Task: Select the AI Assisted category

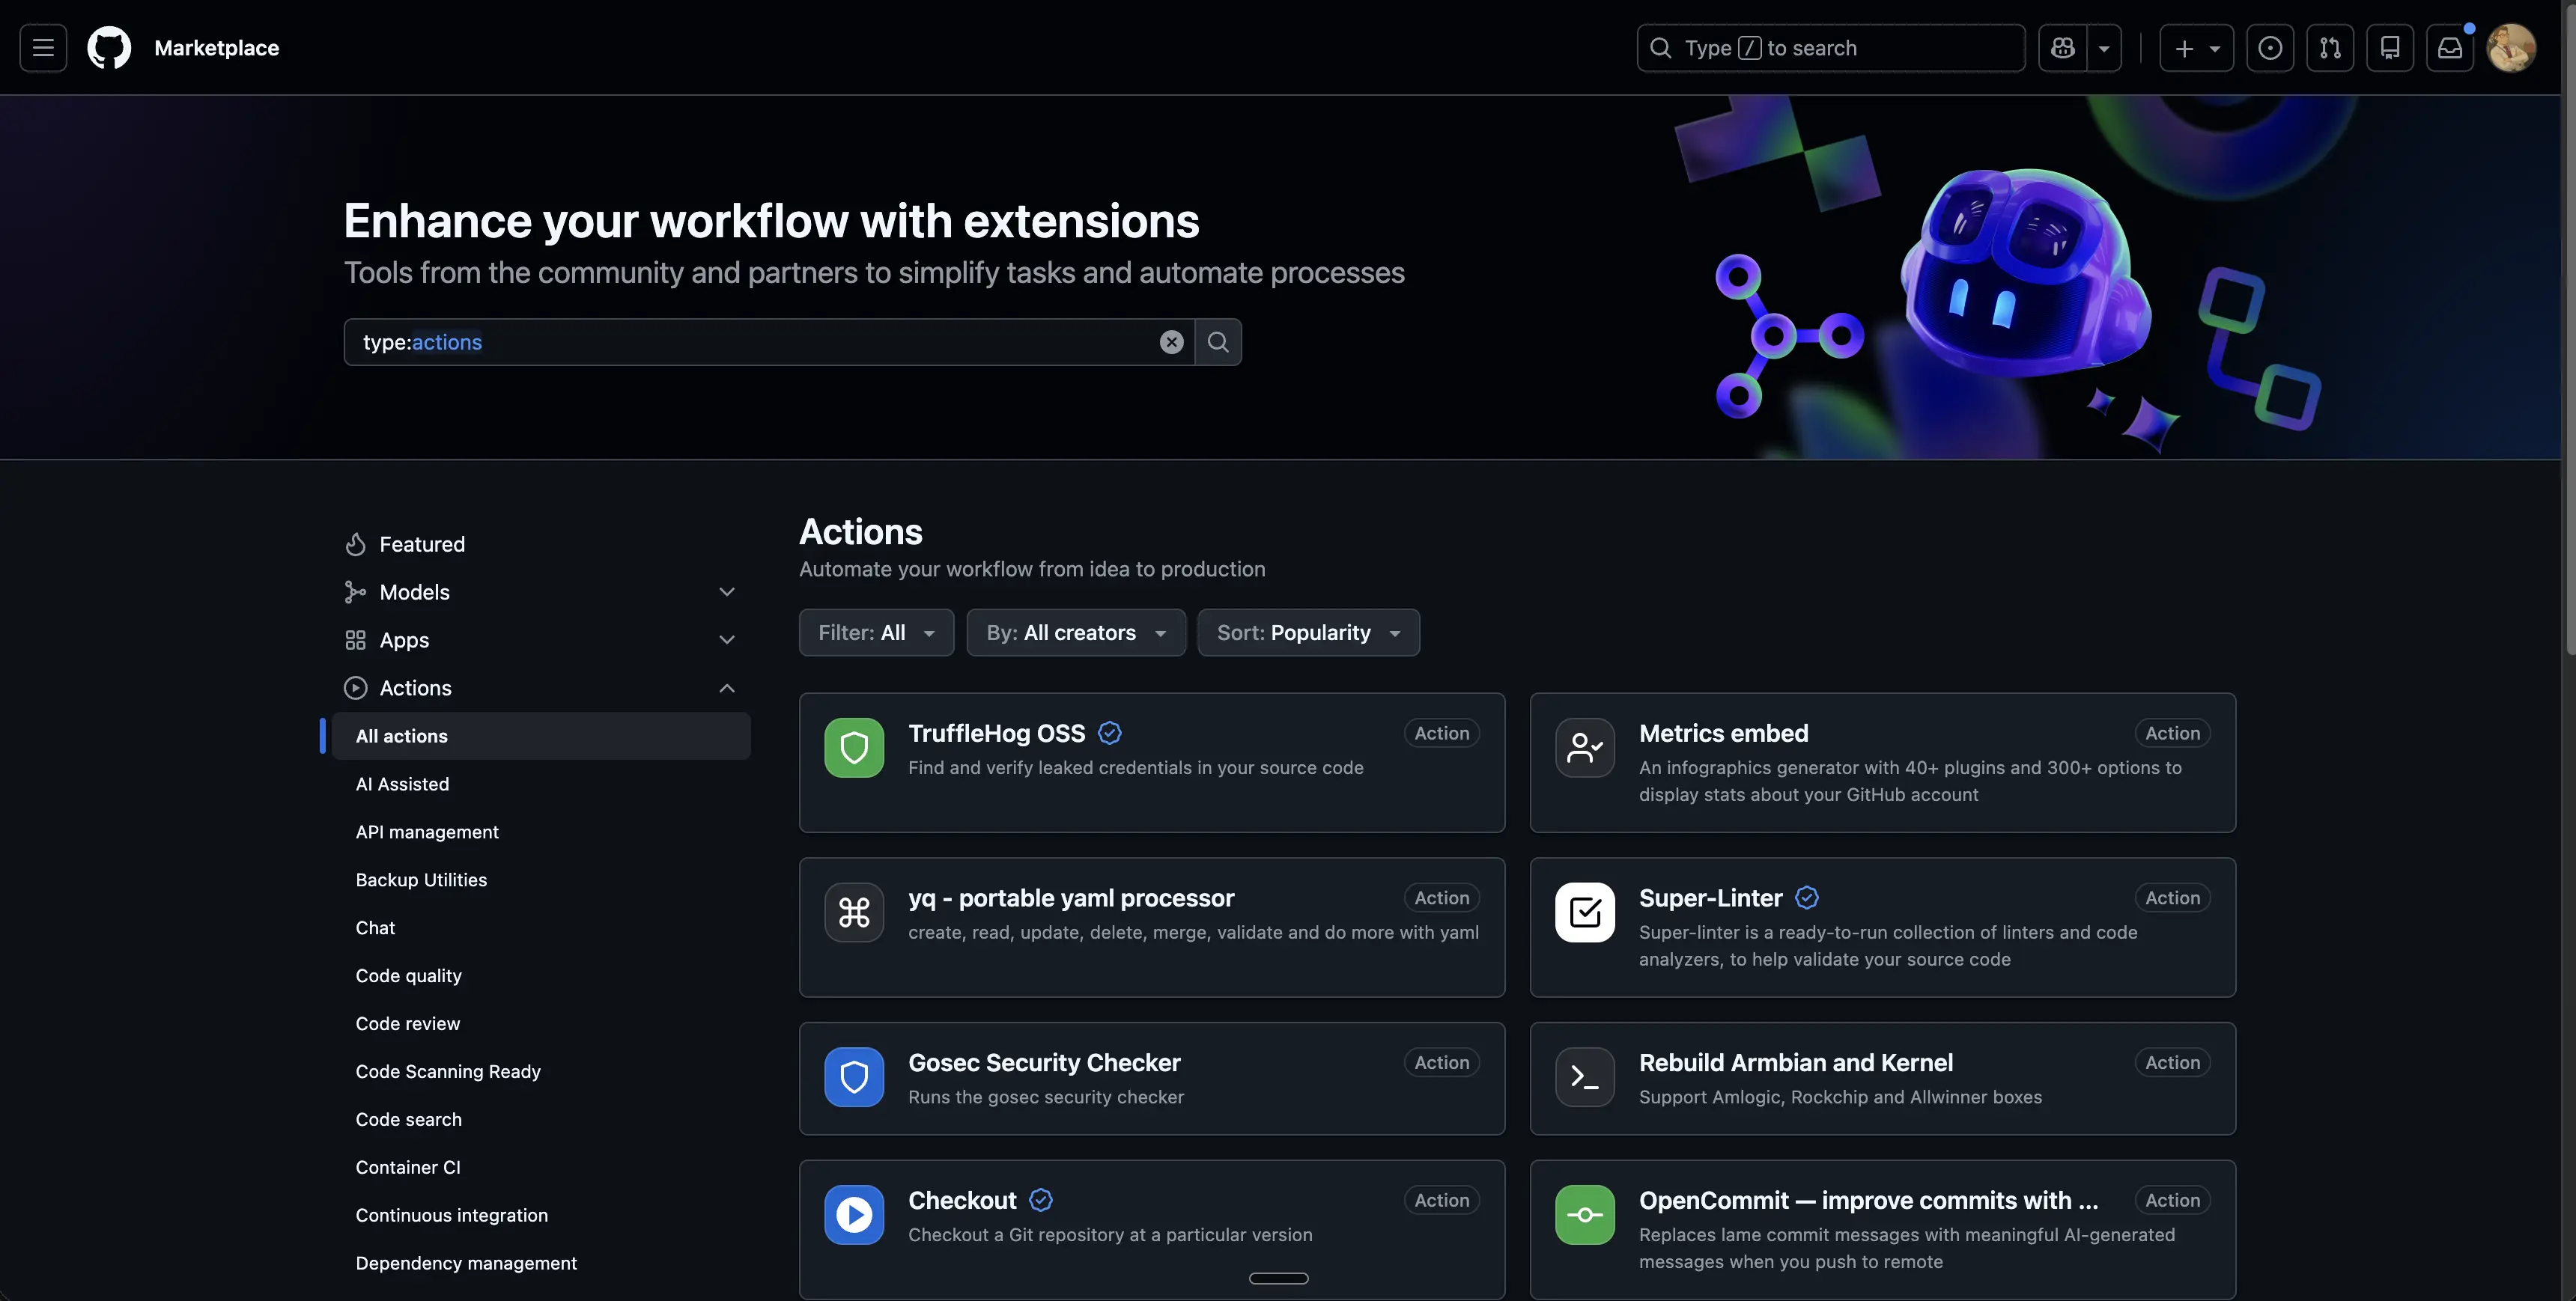Action: (x=402, y=784)
